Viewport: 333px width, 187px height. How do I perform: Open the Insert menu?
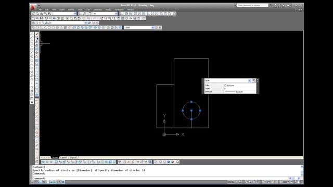point(62,9)
